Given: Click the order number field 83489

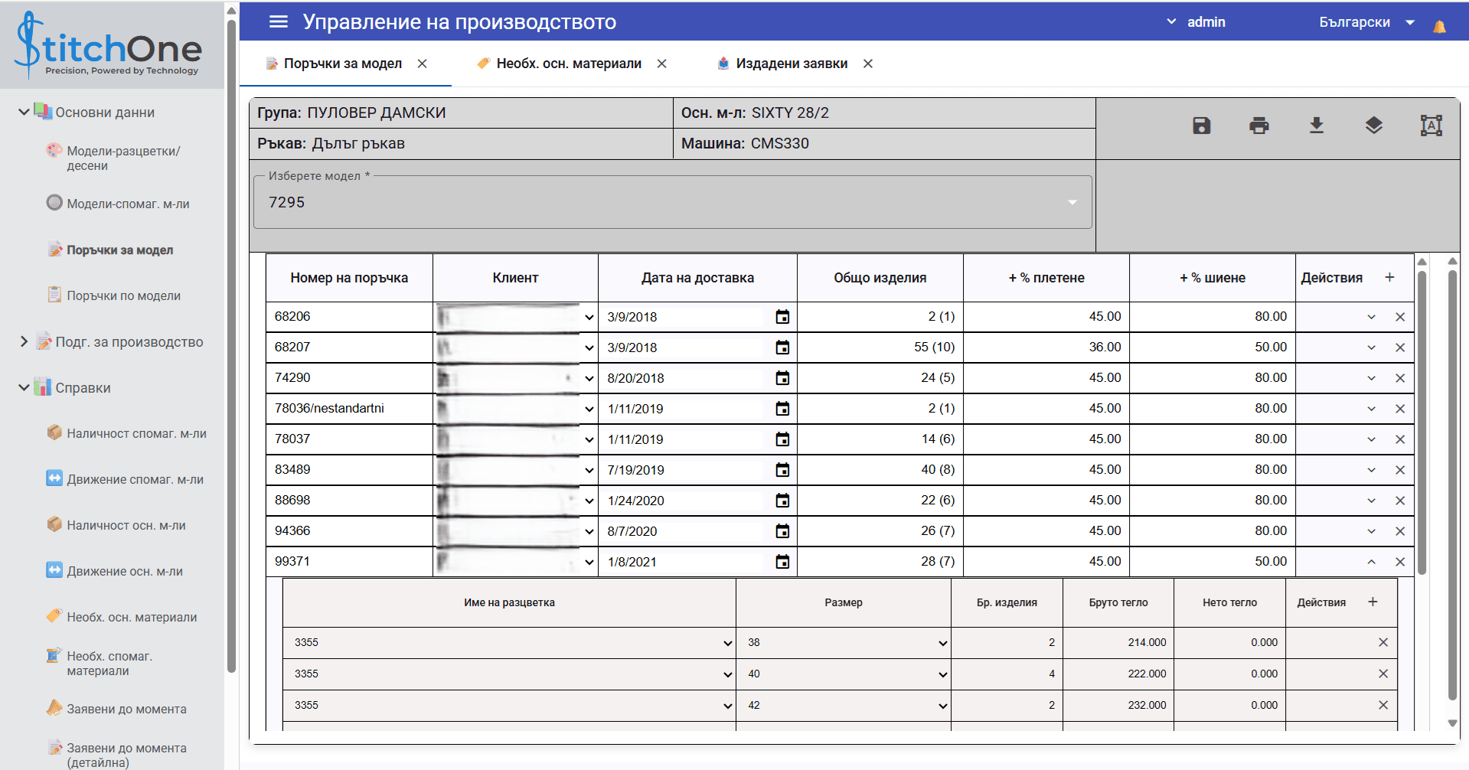Looking at the screenshot, I should tap(349, 470).
